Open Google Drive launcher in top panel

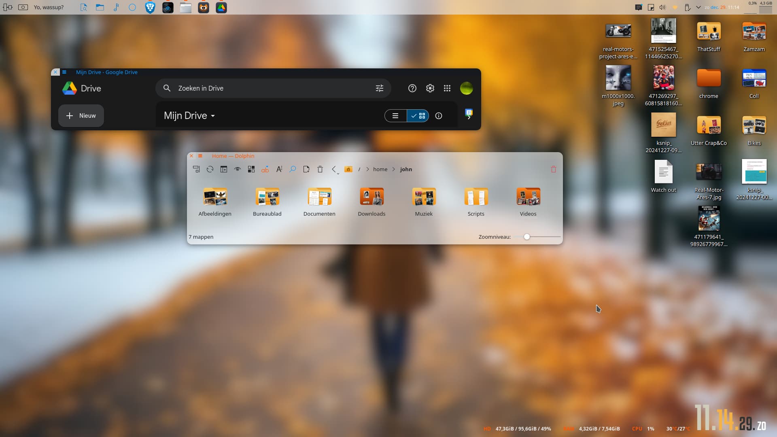[221, 7]
